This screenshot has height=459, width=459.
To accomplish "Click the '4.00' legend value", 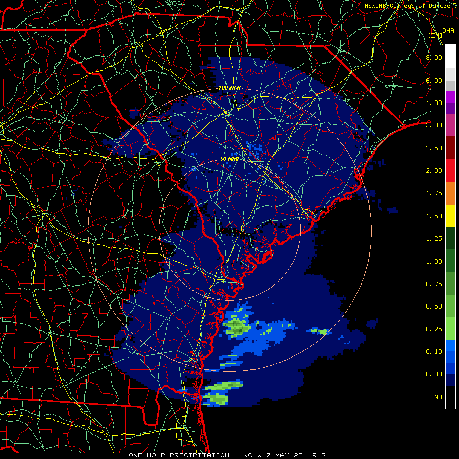I will 434,103.
